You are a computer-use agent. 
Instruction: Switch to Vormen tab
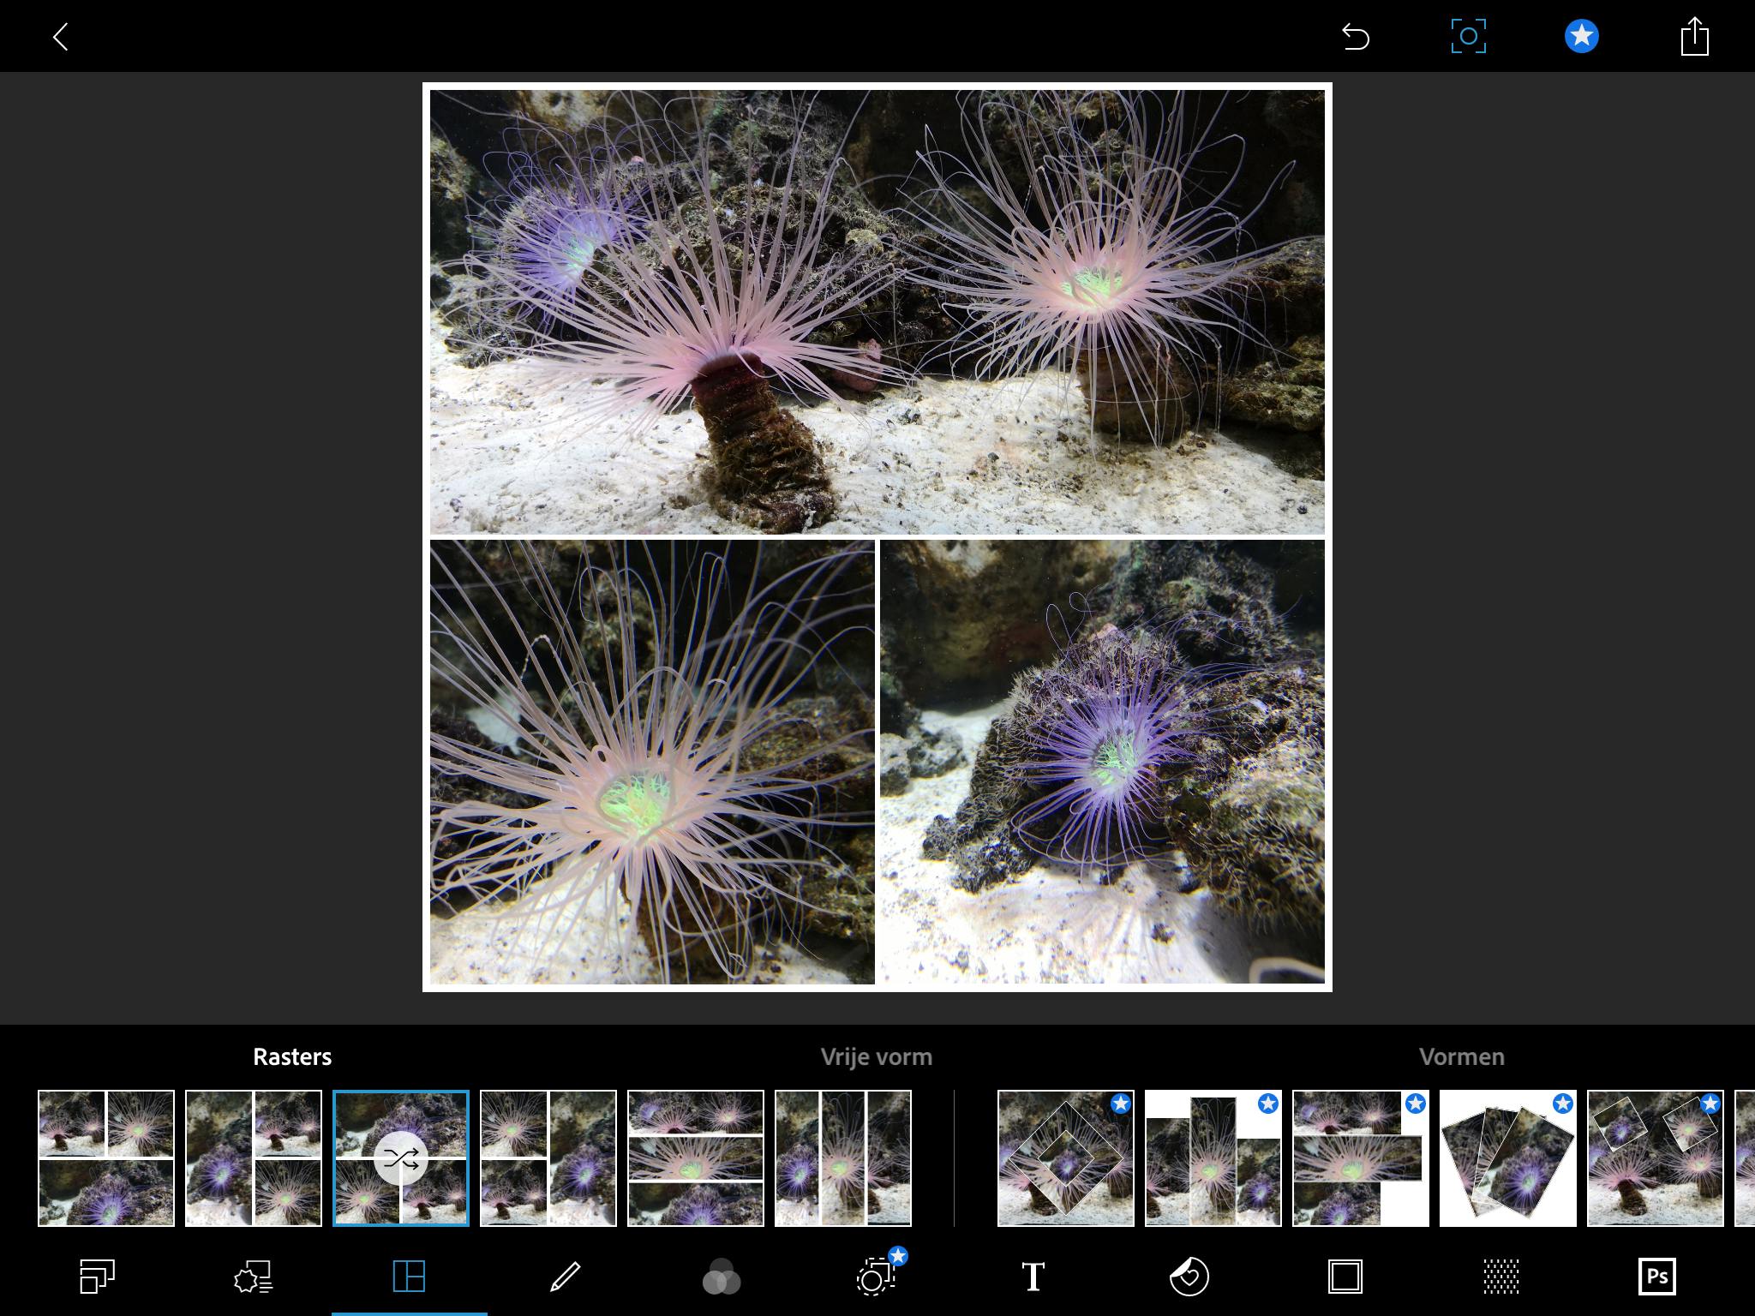(x=1461, y=1056)
